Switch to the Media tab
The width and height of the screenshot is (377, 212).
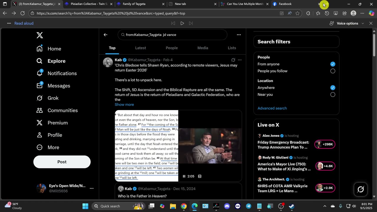coord(203,48)
